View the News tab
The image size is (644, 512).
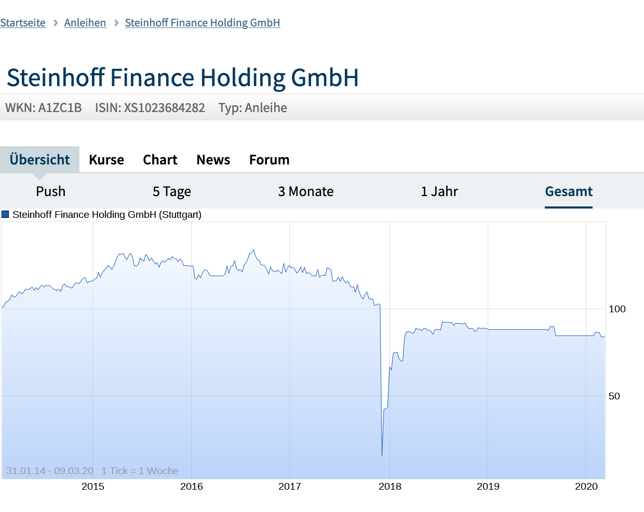pyautogui.click(x=213, y=159)
